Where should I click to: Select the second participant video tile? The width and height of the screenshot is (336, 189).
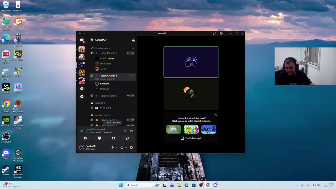click(191, 94)
